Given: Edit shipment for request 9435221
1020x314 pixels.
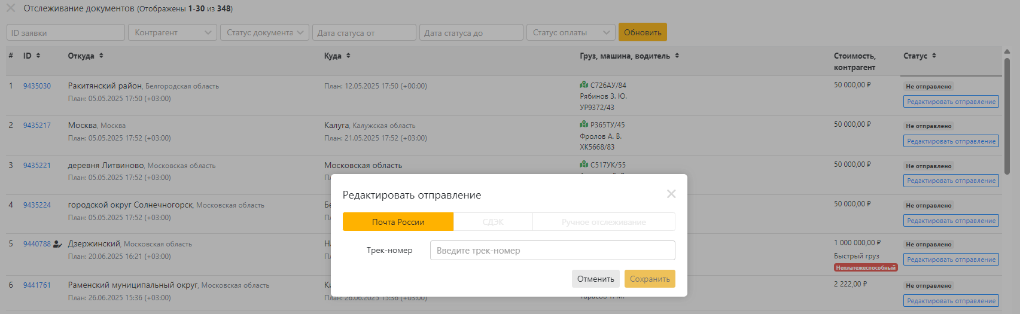Looking at the screenshot, I should 951,181.
